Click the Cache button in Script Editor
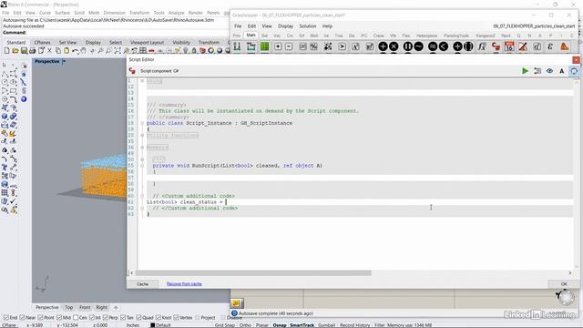Image resolution: width=583 pixels, height=328 pixels. point(142,283)
